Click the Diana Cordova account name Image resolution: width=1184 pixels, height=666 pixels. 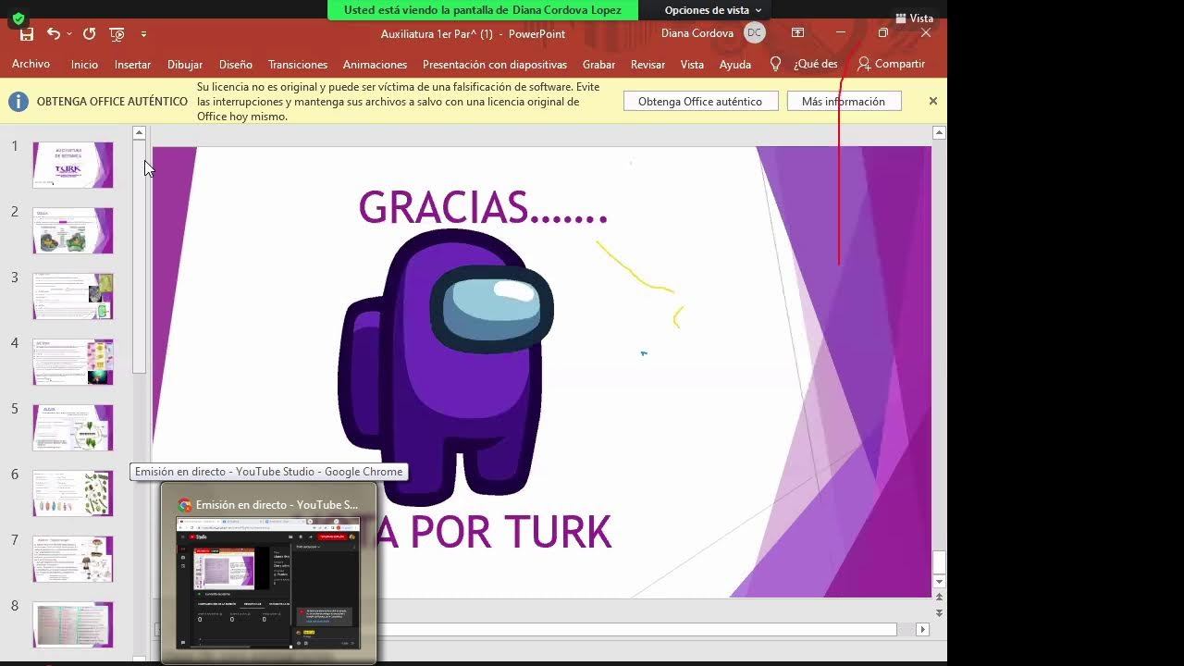click(697, 33)
